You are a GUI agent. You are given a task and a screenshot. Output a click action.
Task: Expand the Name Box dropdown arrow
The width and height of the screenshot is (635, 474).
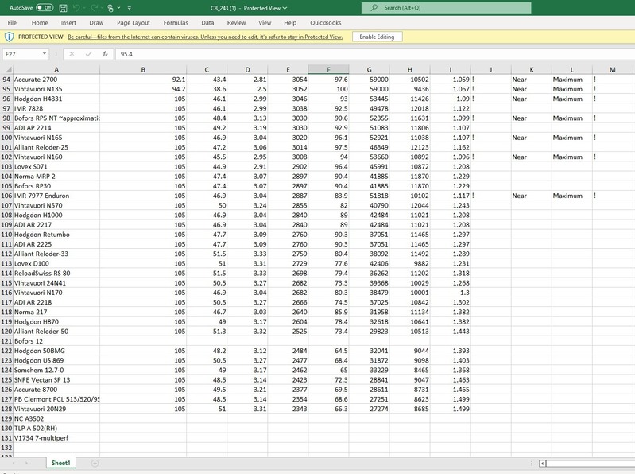[x=45, y=54]
